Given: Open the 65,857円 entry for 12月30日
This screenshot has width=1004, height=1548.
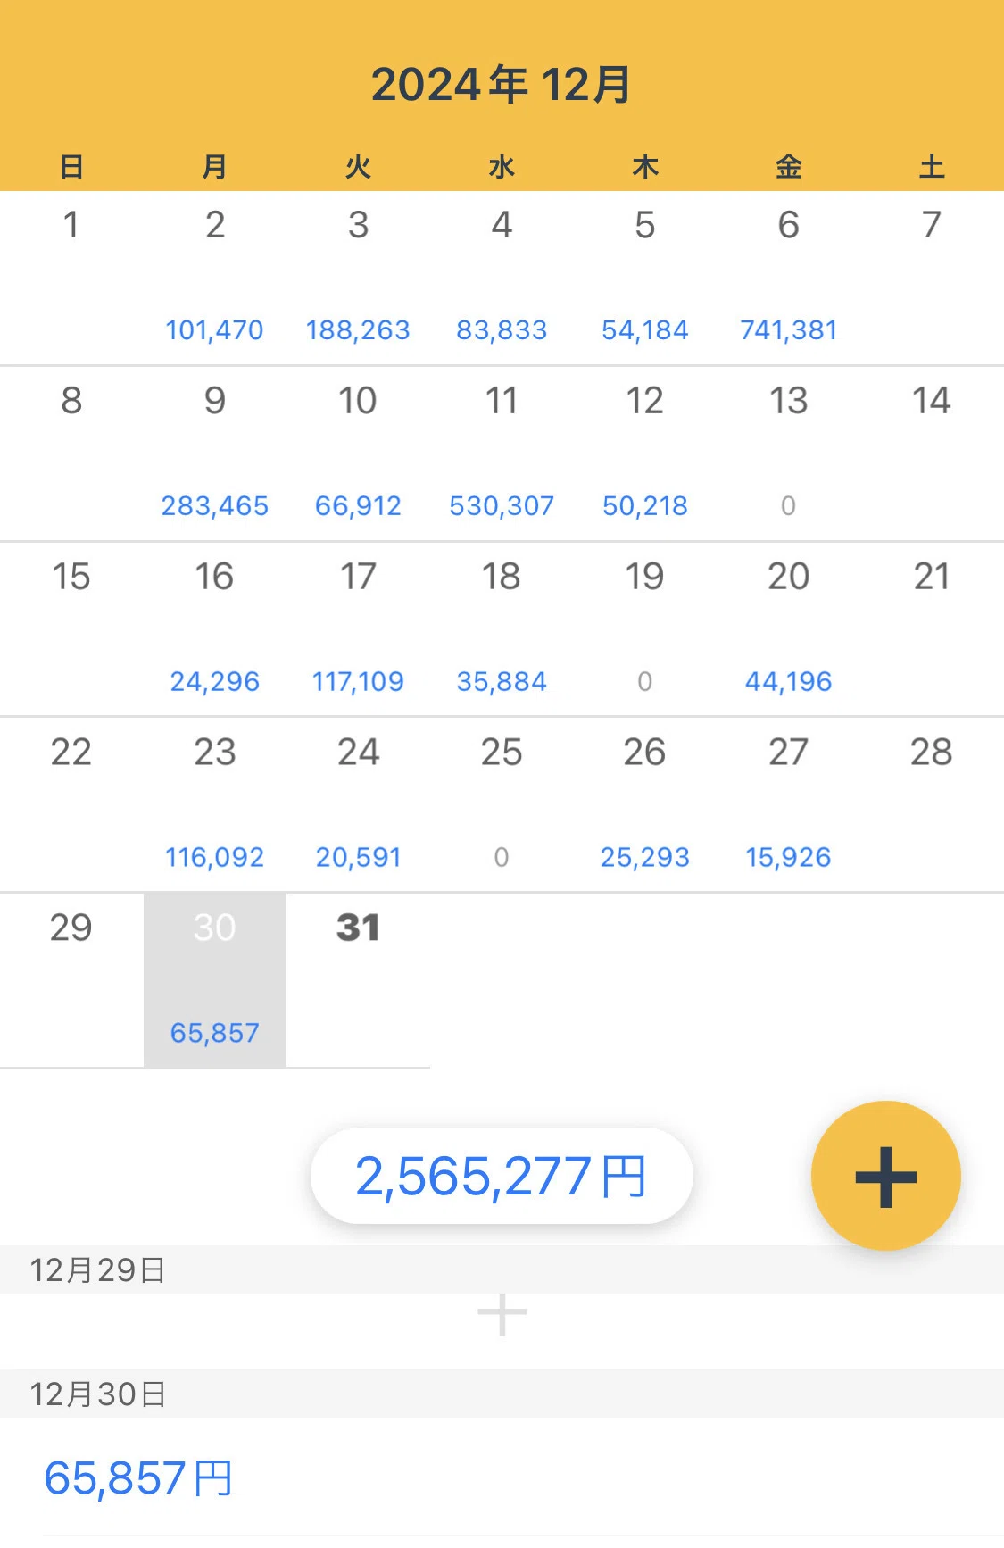Looking at the screenshot, I should tap(502, 1477).
